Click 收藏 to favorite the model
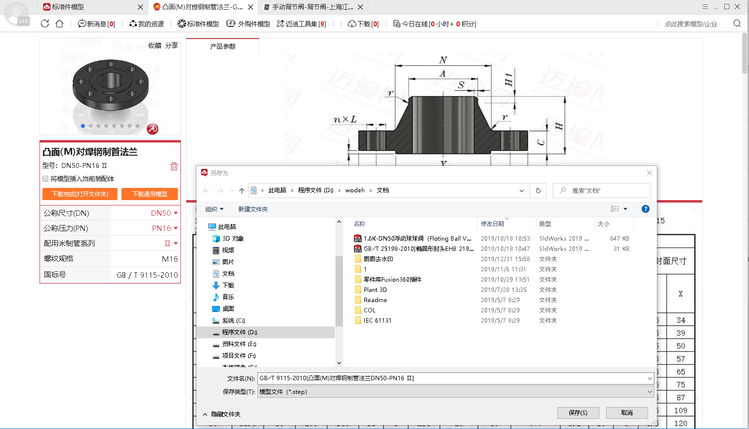This screenshot has width=749, height=429. [155, 45]
